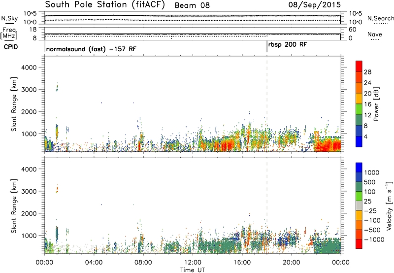Click the normalsound (fast) -157 RF text
Image resolution: width=394 pixels, height=273 pixels.
point(91,49)
